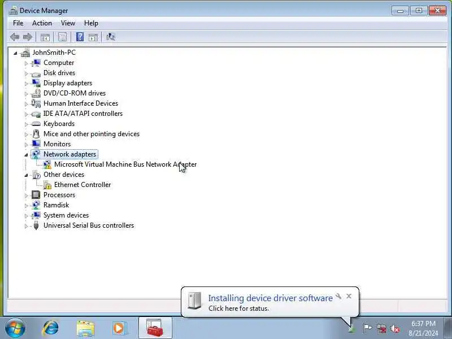Screen dimensions: 452x339
Task: Click the JohnSmith-PC computer icon
Action: tap(25, 53)
